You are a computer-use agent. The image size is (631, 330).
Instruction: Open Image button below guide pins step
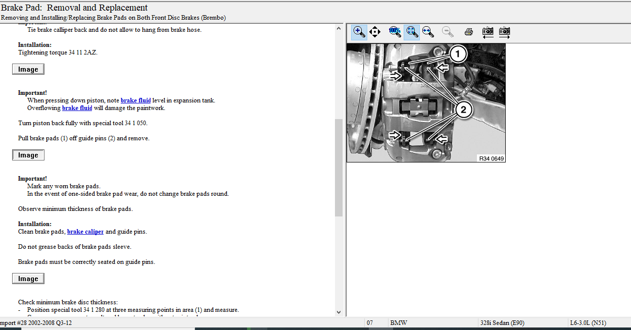[x=28, y=155]
